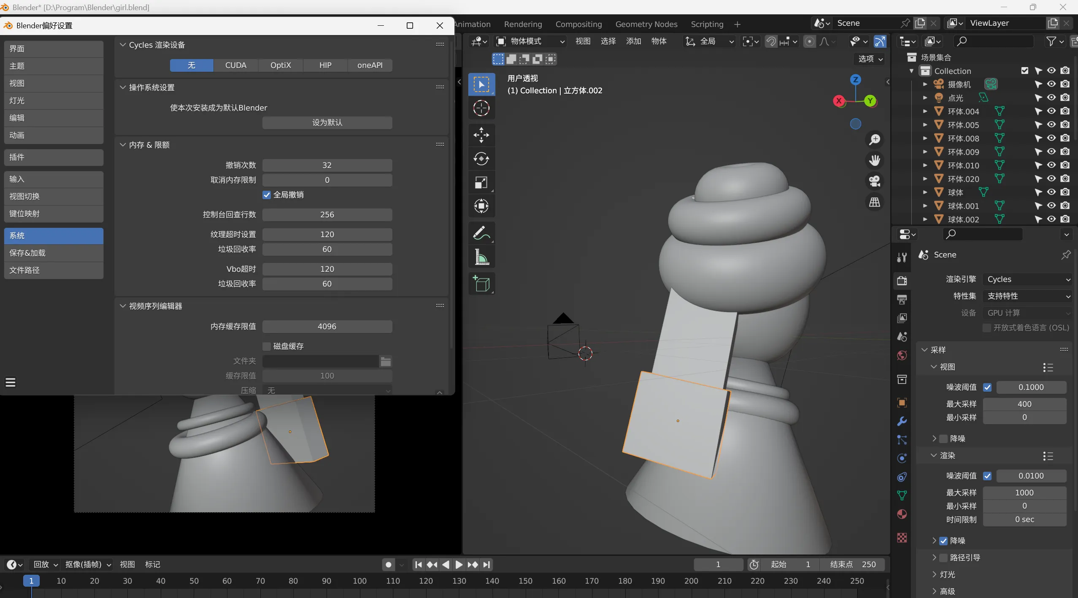Image resolution: width=1078 pixels, height=598 pixels.
Task: Select the Rotate tool icon
Action: (481, 159)
